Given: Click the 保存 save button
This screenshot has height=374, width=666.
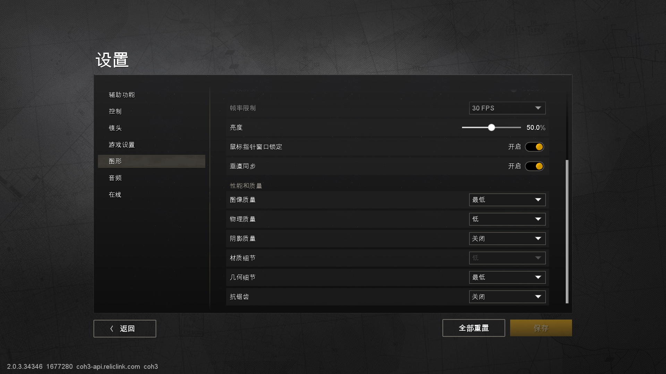Looking at the screenshot, I should [x=541, y=328].
